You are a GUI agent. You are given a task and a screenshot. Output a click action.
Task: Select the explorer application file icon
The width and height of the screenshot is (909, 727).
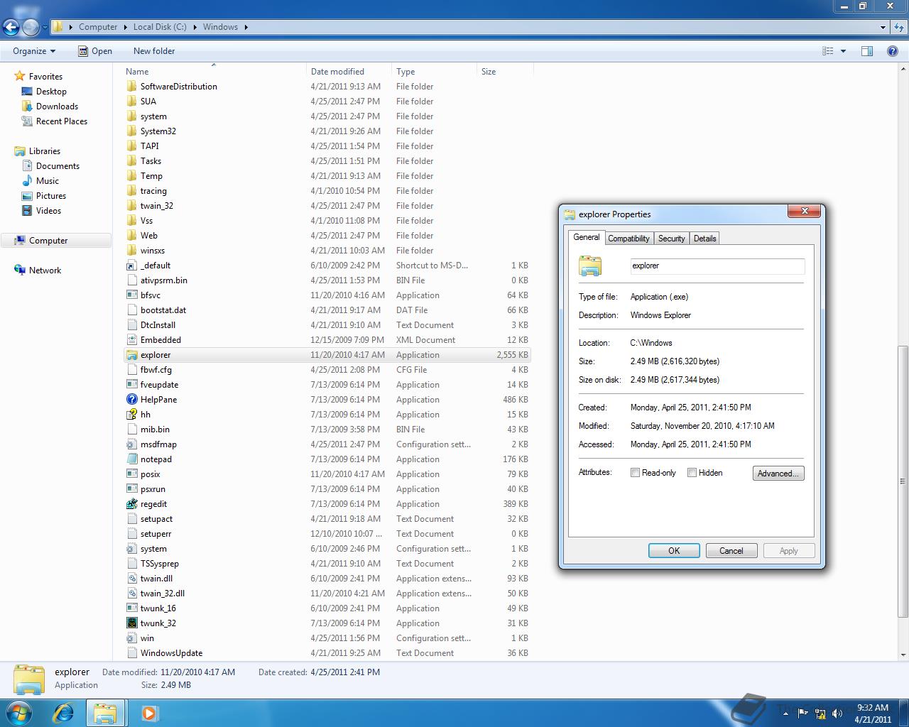pyautogui.click(x=131, y=355)
